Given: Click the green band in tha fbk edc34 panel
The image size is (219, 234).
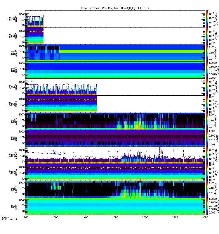Looking at the screenshot, I should (x=132, y=51).
